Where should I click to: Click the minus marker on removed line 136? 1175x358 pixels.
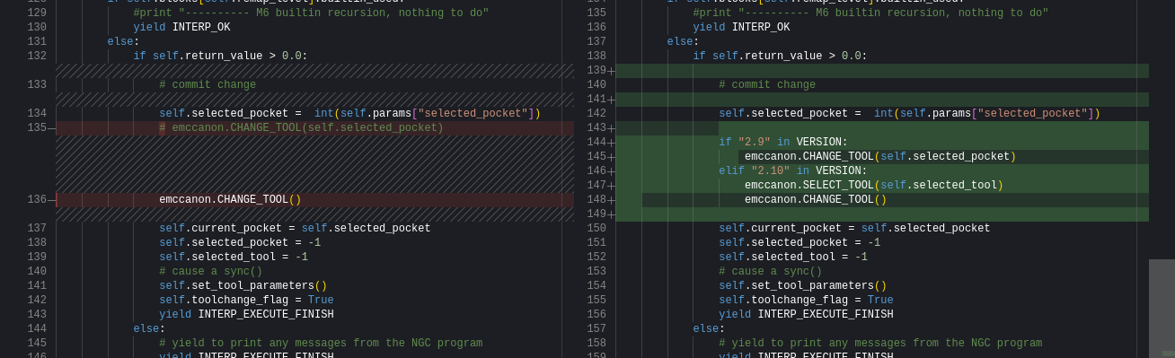tap(52, 200)
